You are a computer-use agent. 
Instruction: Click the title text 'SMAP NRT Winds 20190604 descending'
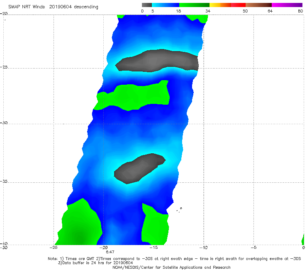tap(53, 7)
